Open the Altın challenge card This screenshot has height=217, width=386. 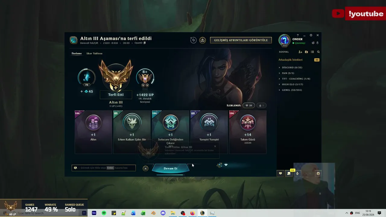click(93, 132)
